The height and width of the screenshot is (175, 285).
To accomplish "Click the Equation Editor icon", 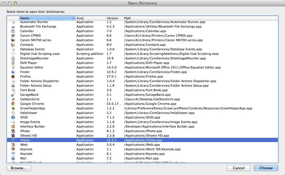I will [13, 67].
